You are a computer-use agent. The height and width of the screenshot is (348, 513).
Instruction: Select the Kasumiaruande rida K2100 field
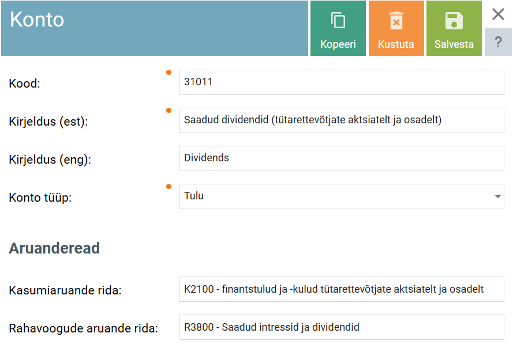click(x=341, y=289)
